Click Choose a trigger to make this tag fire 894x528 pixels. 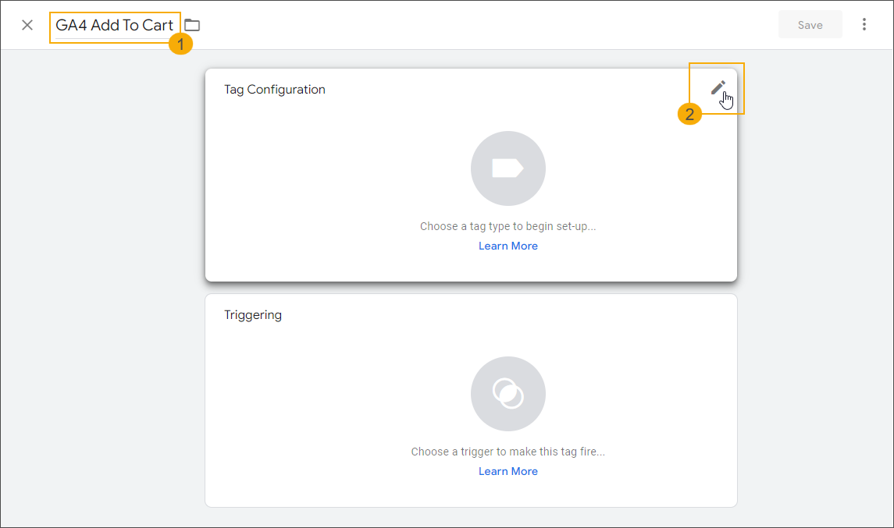[x=508, y=451]
